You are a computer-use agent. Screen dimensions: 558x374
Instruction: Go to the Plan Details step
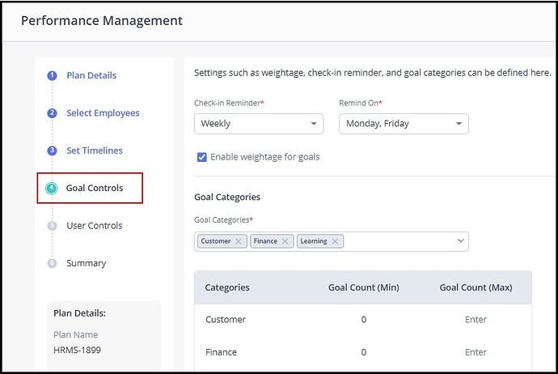(x=91, y=76)
